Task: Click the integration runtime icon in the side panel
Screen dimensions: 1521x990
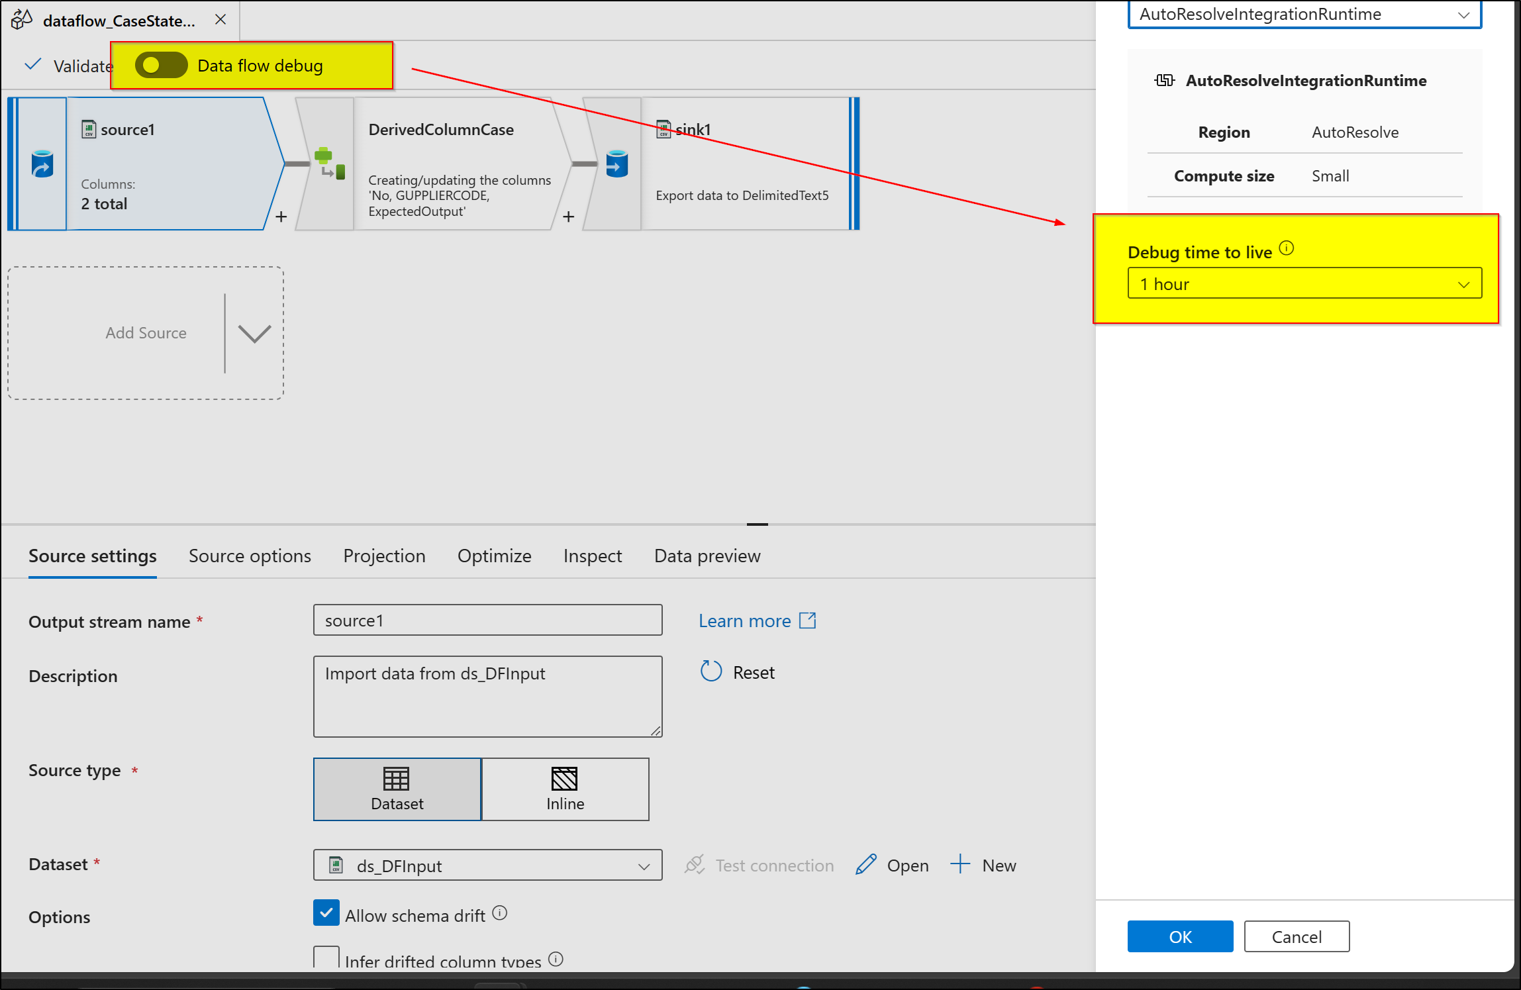Action: pyautogui.click(x=1165, y=80)
